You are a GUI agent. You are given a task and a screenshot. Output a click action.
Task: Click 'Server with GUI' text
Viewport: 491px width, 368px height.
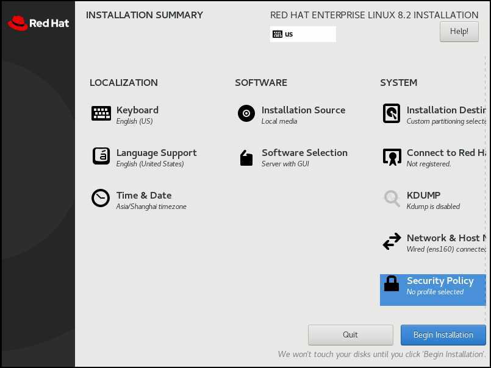tap(285, 164)
